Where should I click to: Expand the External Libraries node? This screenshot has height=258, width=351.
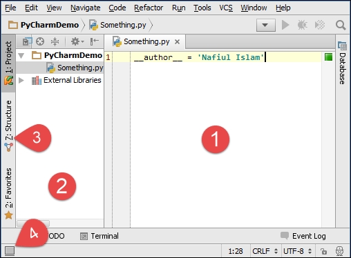click(21, 80)
